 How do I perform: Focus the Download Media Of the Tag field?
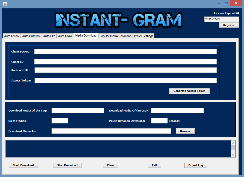(x=78, y=110)
